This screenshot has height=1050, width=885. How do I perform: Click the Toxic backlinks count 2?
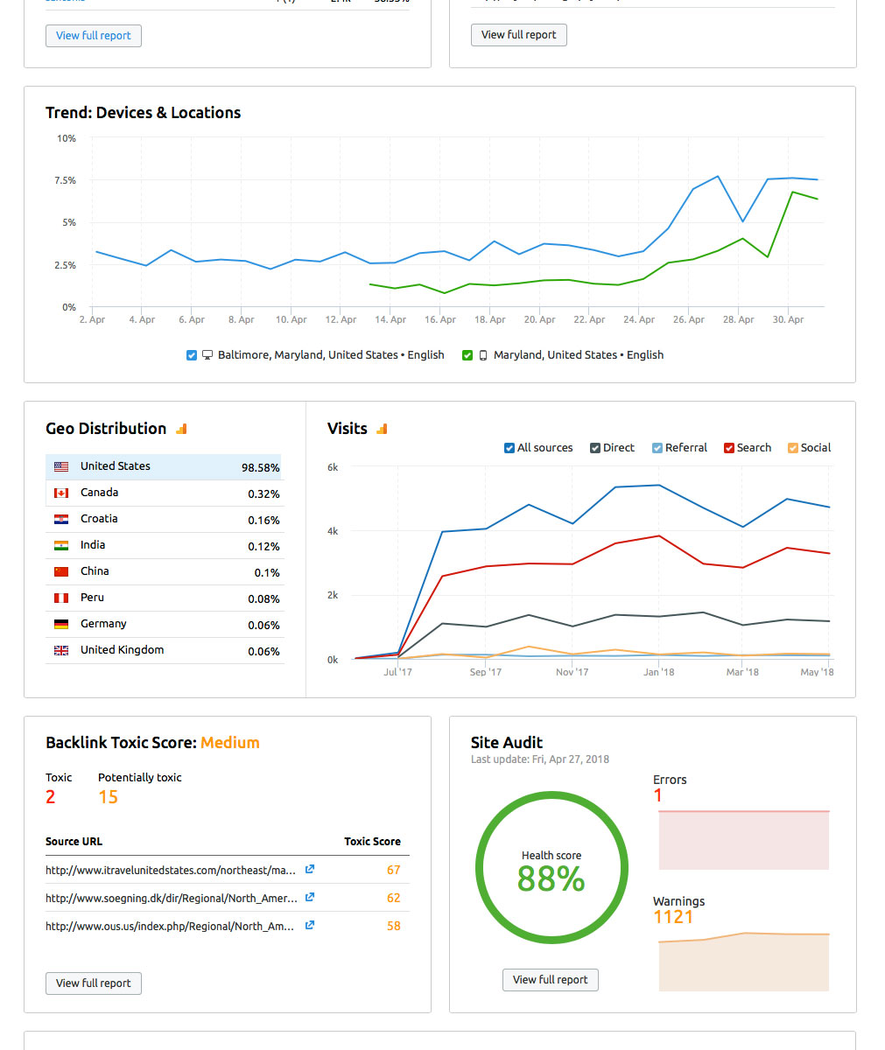(51, 797)
